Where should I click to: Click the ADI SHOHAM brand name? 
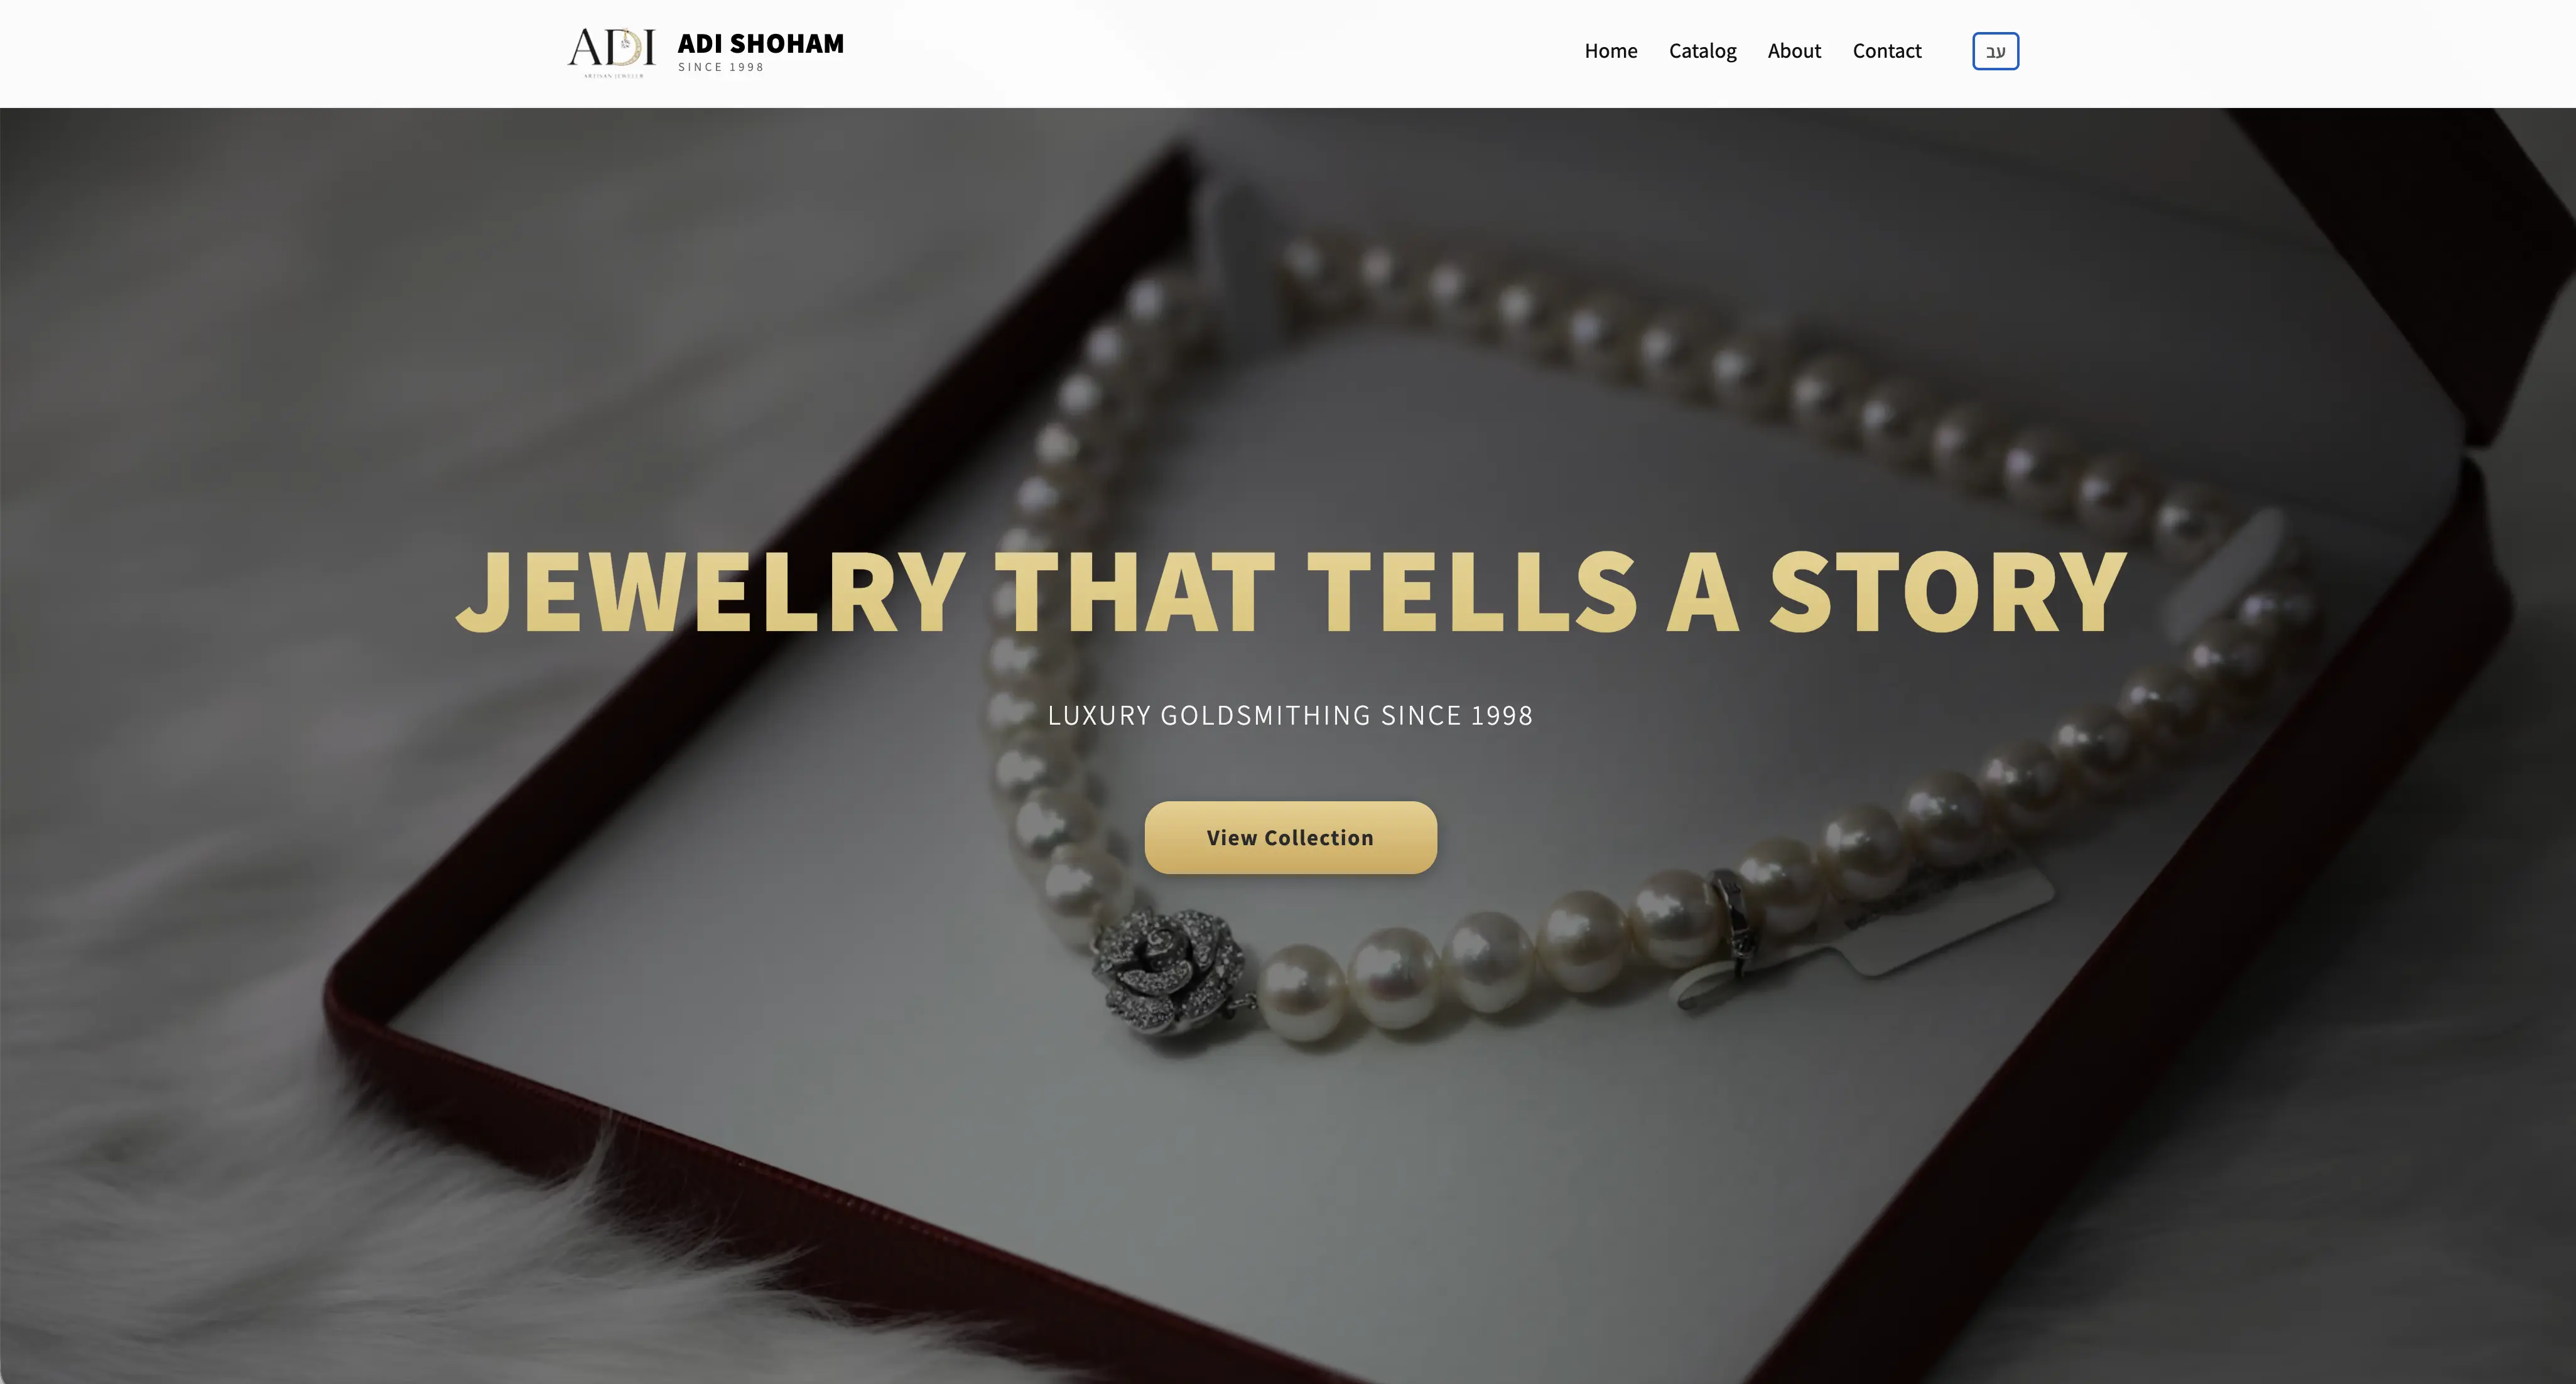pos(760,44)
